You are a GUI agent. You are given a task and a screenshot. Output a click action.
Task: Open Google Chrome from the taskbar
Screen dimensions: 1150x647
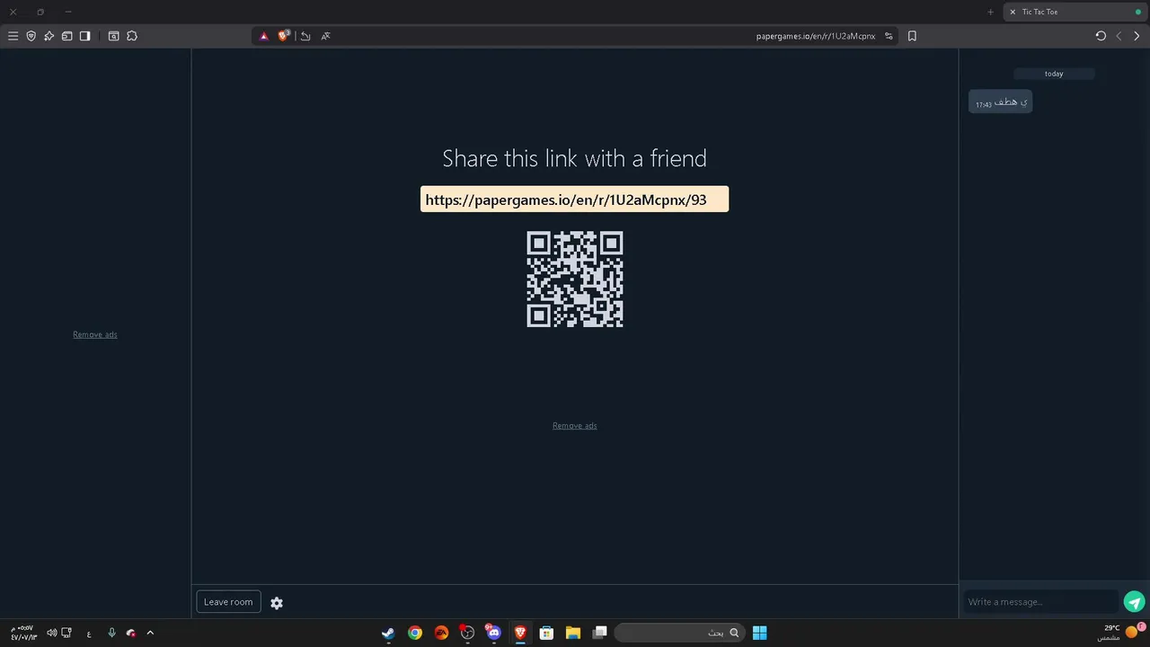point(415,633)
